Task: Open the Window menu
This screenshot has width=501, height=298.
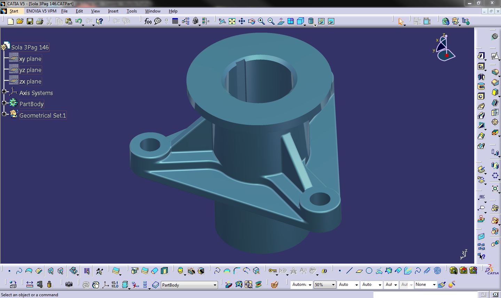Action: [x=153, y=11]
